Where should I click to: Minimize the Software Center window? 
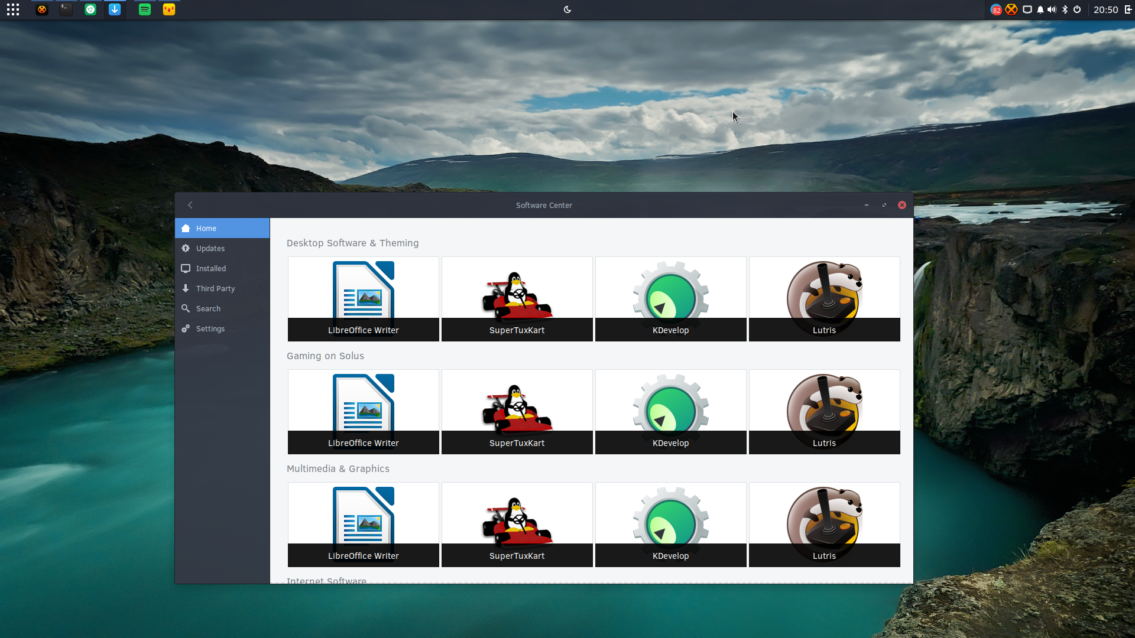[867, 205]
